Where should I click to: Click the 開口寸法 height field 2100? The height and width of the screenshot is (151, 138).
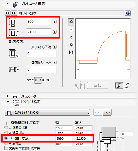pos(84,138)
